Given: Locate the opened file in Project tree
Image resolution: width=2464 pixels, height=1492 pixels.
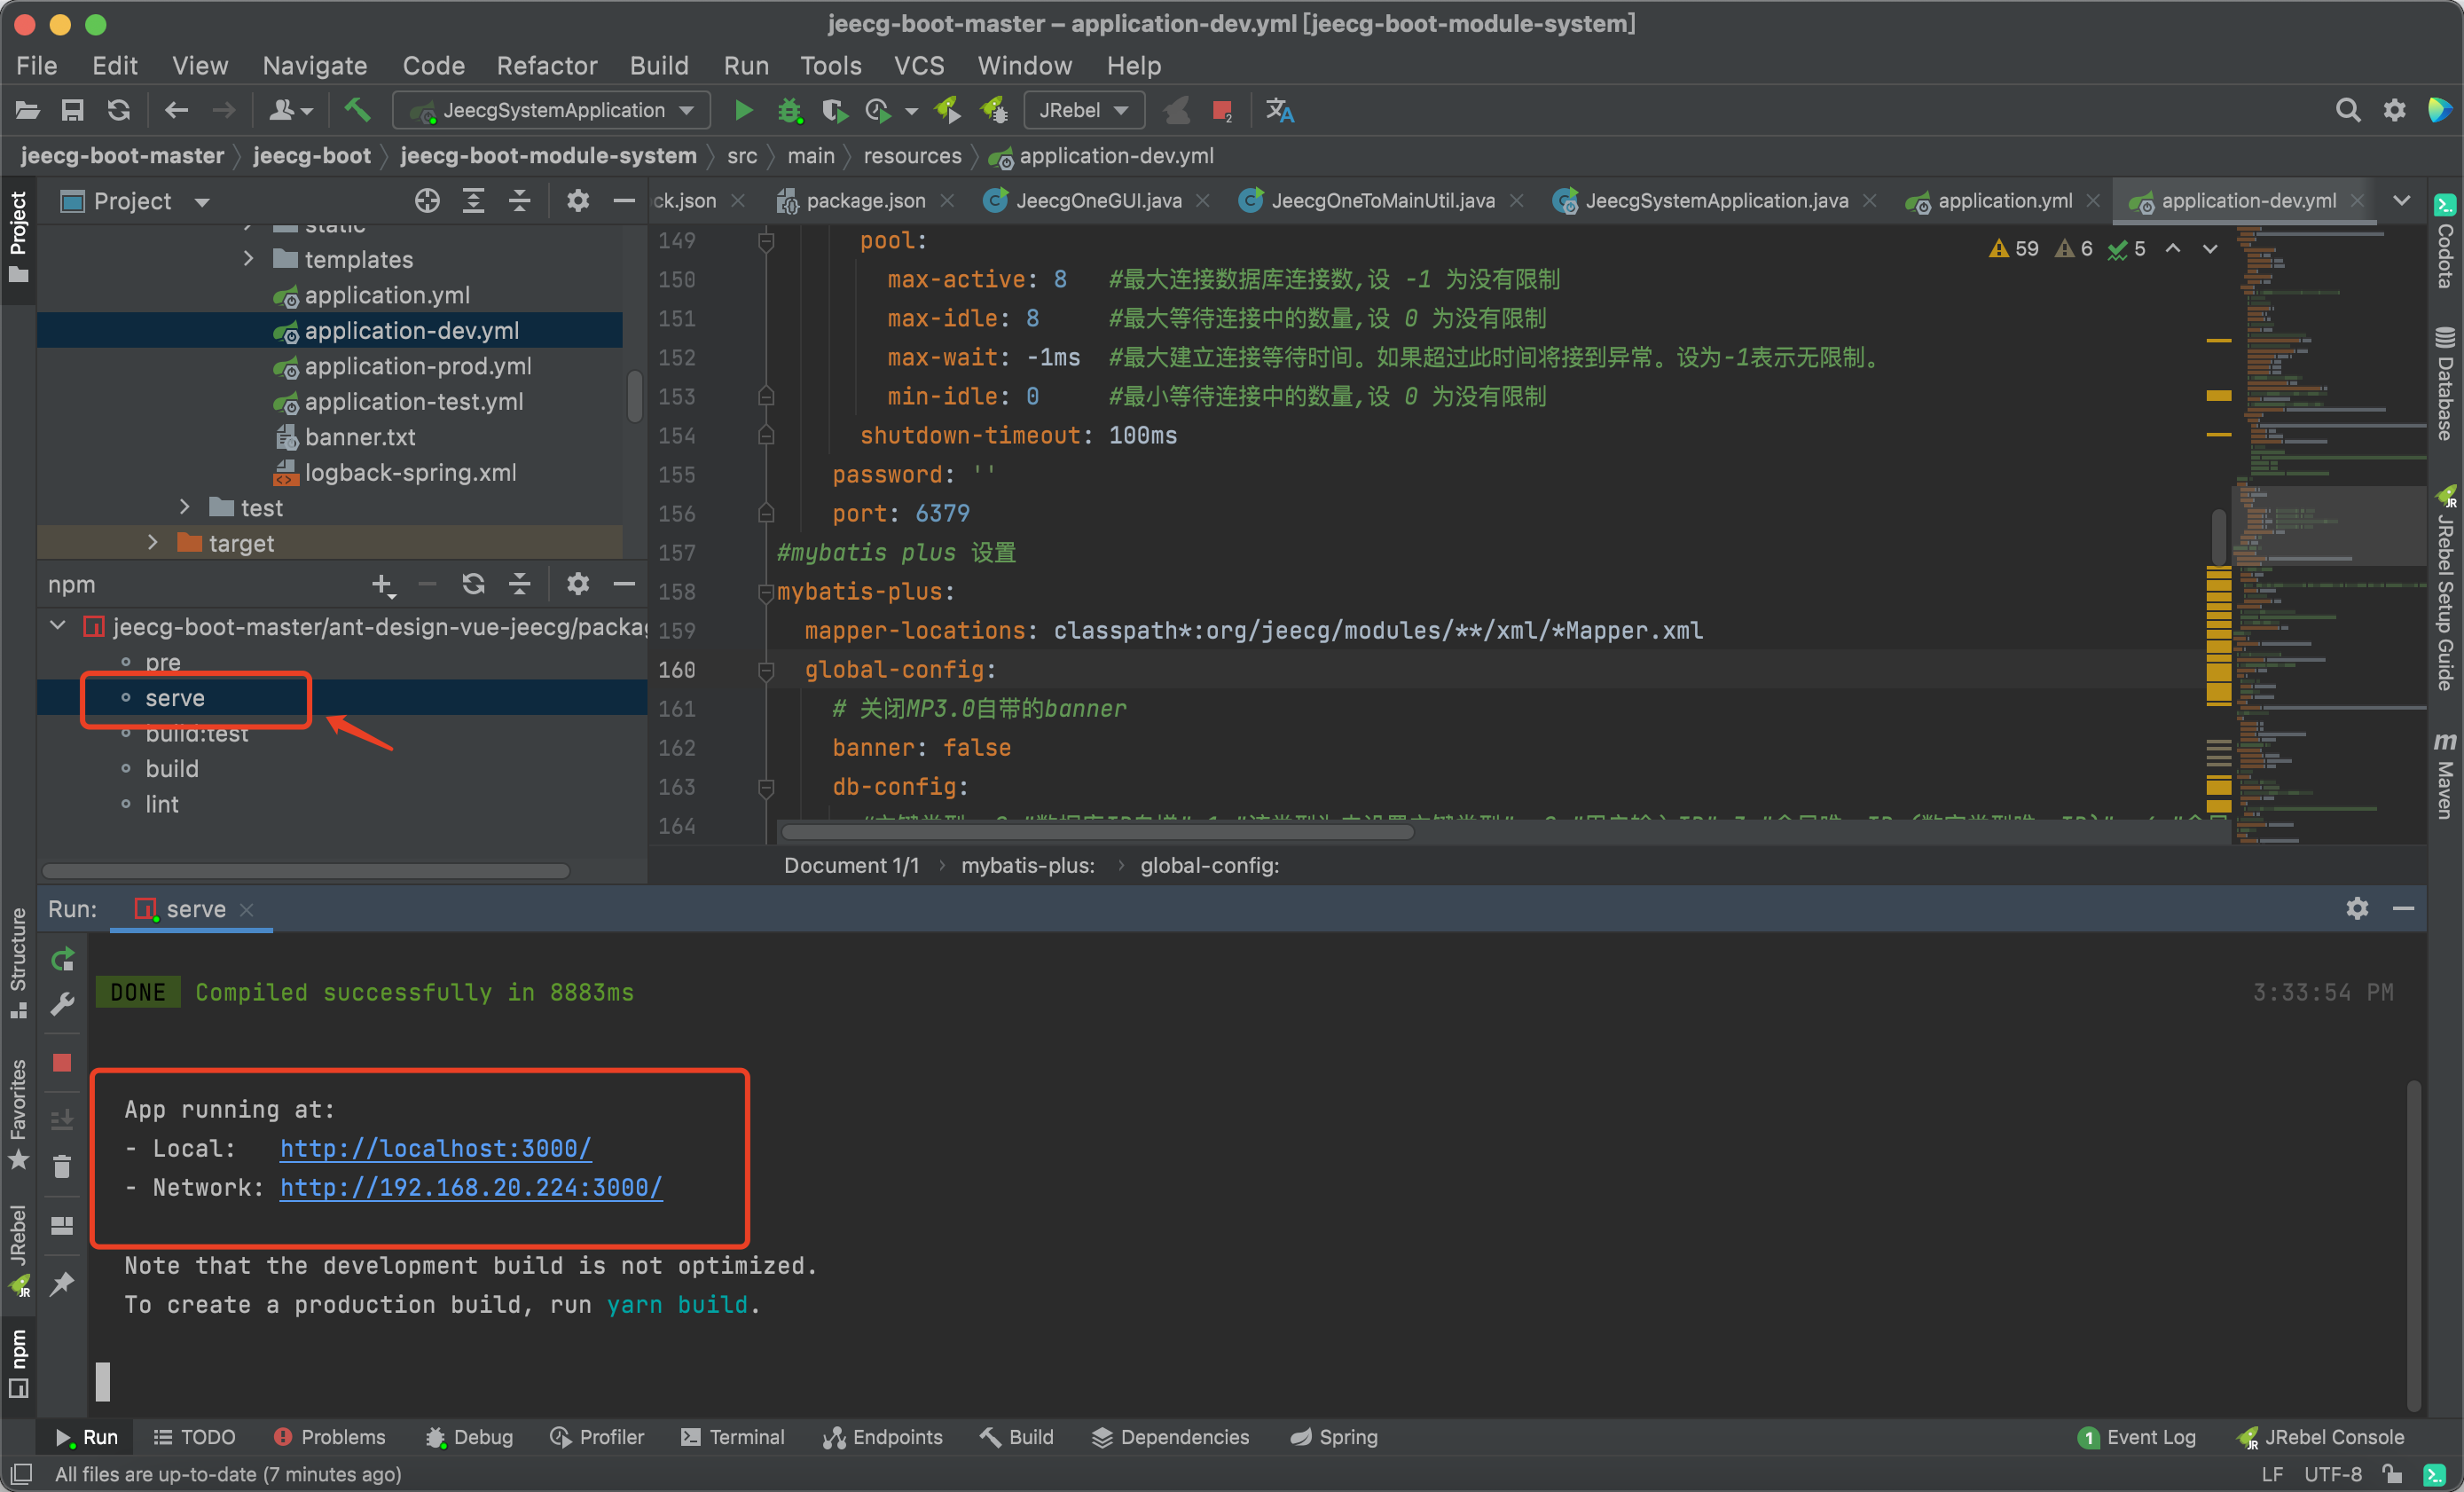Looking at the screenshot, I should point(427,201).
